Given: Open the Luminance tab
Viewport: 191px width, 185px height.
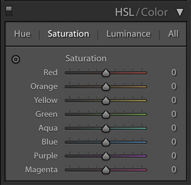Looking at the screenshot, I should click(129, 34).
